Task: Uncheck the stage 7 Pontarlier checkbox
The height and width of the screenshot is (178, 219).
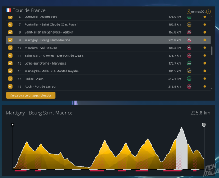Action: (11, 24)
